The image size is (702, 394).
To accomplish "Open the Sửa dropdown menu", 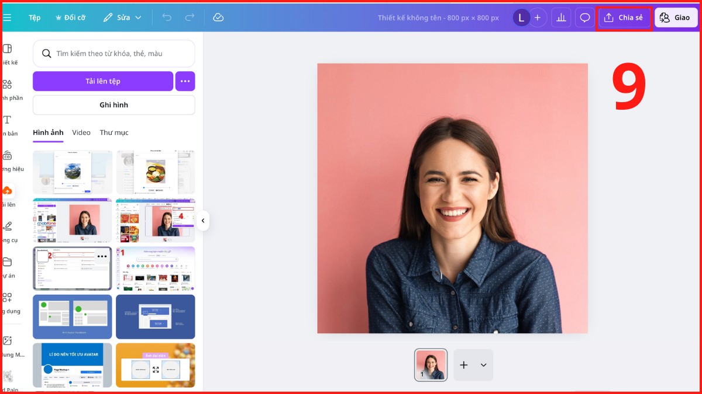I will [122, 18].
